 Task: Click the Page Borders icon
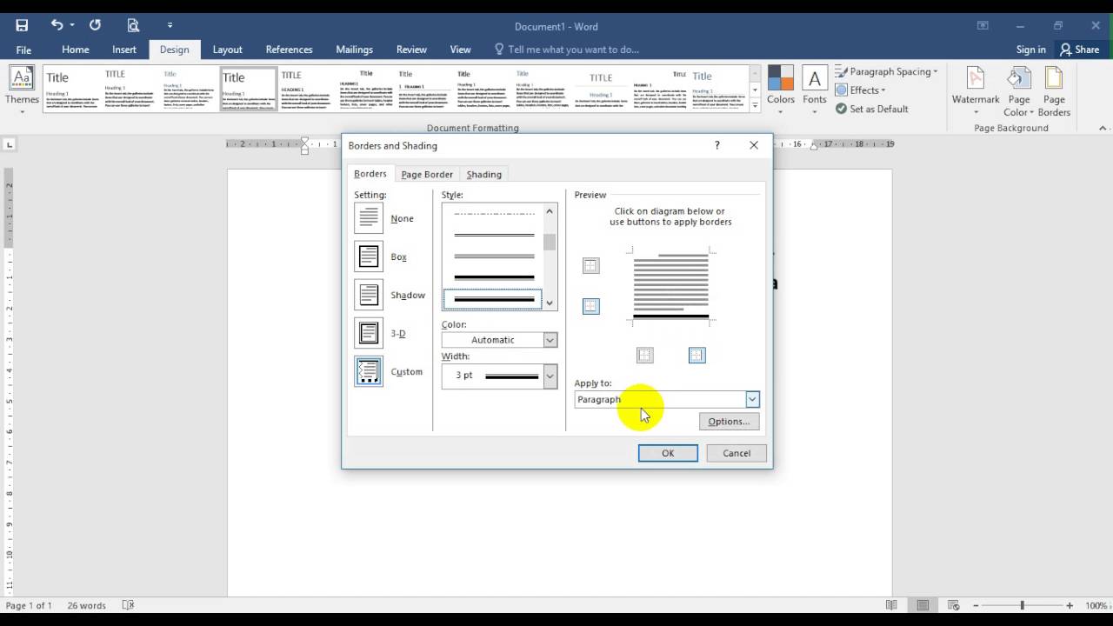tap(1054, 91)
